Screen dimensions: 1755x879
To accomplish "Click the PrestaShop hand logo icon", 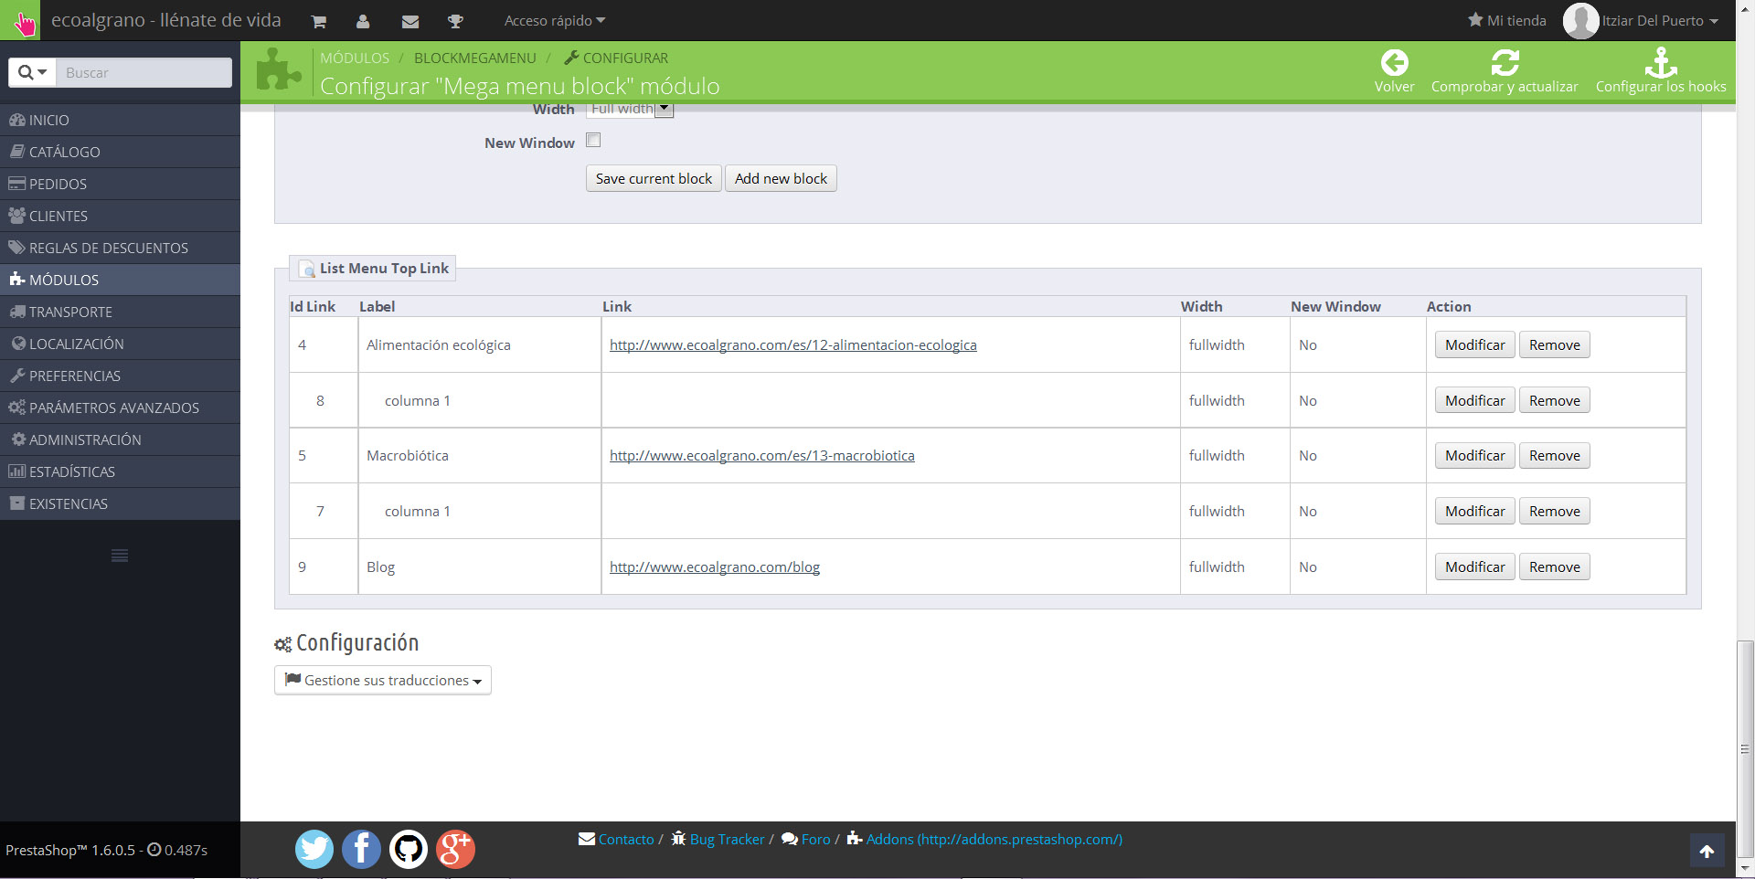I will tap(20, 20).
